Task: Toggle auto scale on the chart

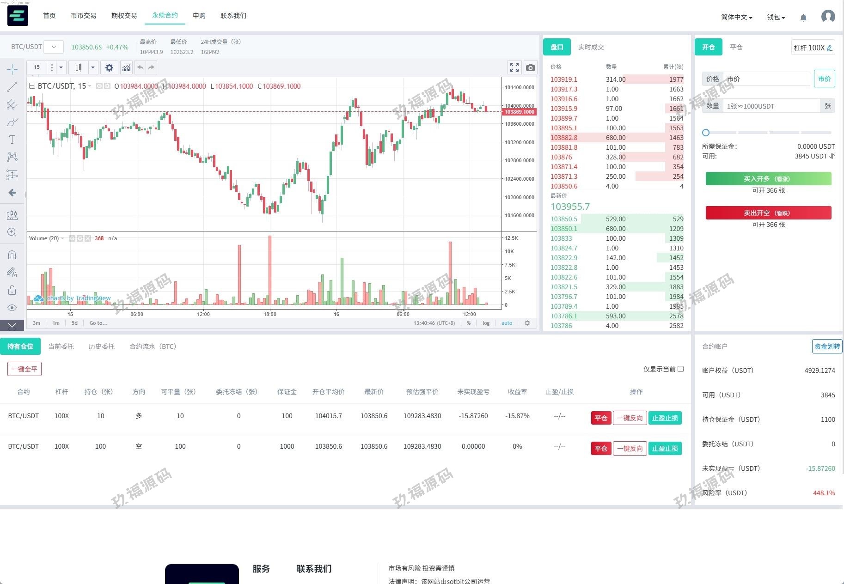Action: (x=507, y=323)
